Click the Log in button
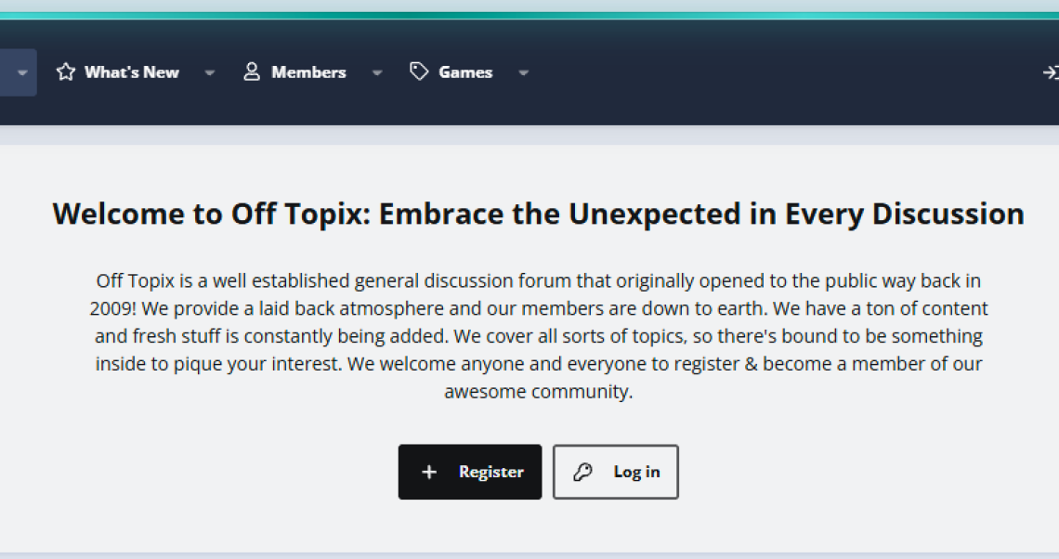Viewport: 1059px width, 559px height. point(615,472)
